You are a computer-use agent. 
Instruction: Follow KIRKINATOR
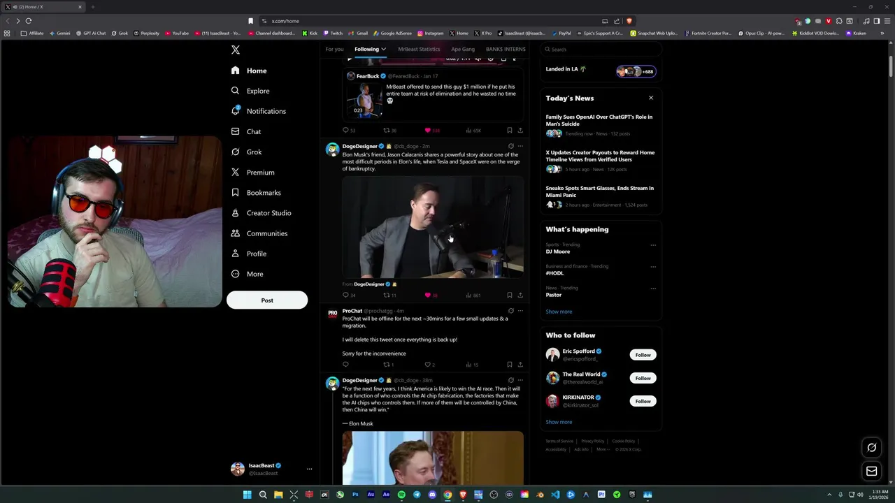pyautogui.click(x=643, y=401)
